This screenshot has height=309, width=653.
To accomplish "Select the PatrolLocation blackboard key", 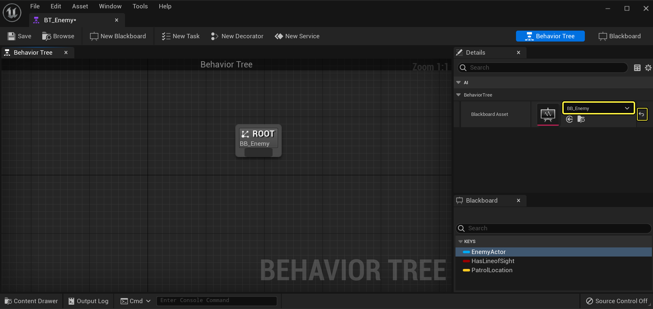I will pos(492,270).
